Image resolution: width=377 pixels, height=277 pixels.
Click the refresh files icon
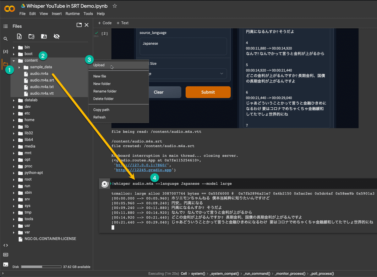(x=32, y=37)
